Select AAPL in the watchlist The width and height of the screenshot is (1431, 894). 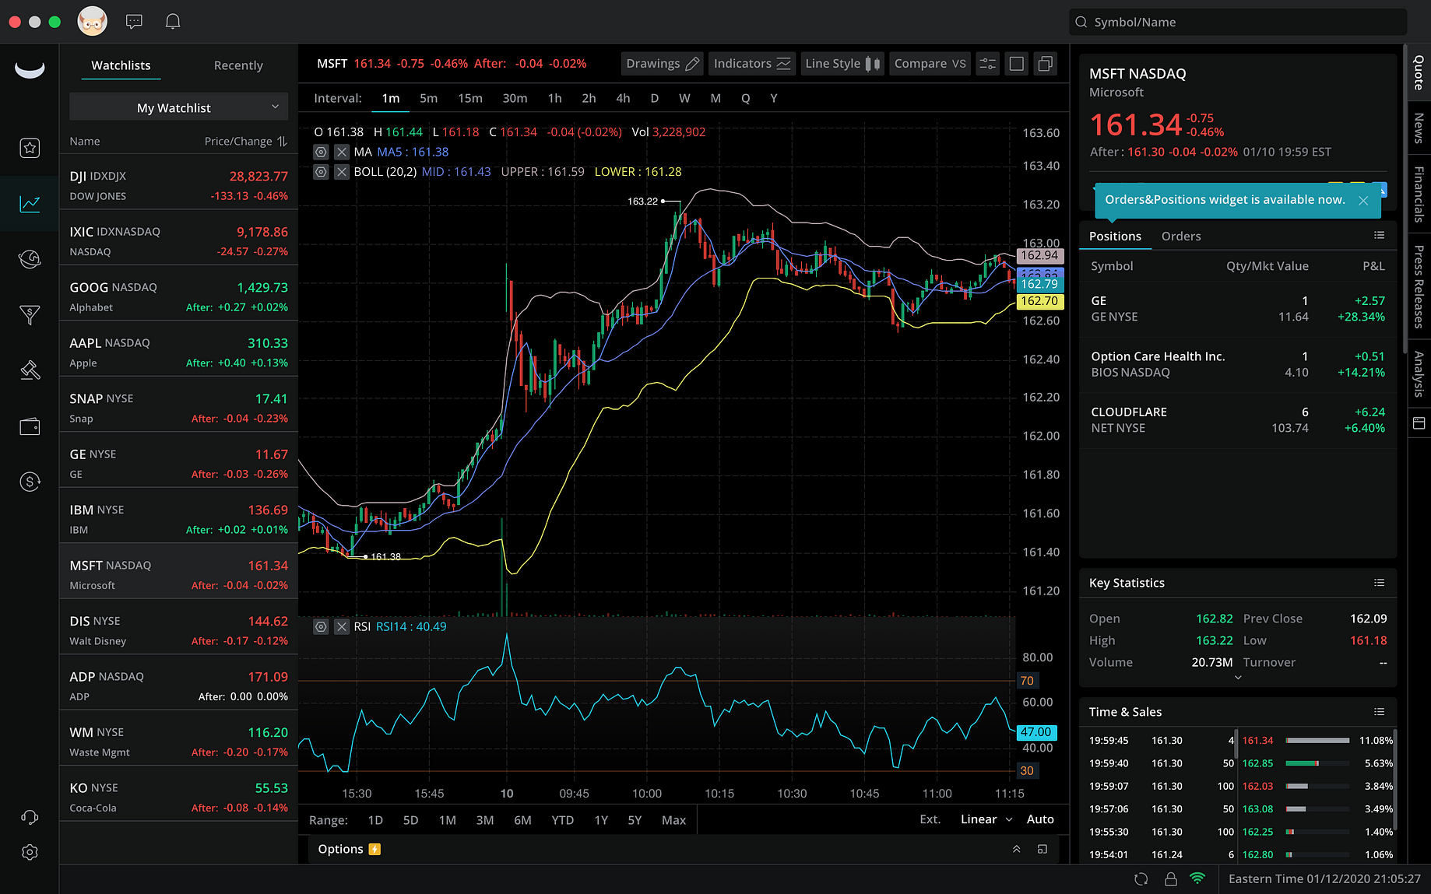[x=178, y=352]
